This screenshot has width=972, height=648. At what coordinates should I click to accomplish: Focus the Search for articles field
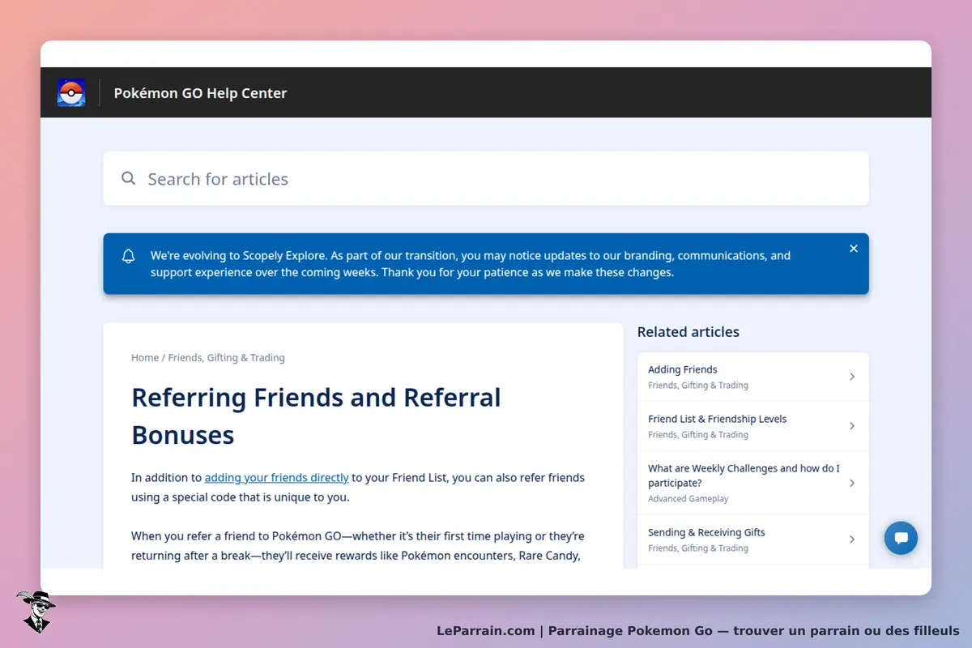point(486,178)
